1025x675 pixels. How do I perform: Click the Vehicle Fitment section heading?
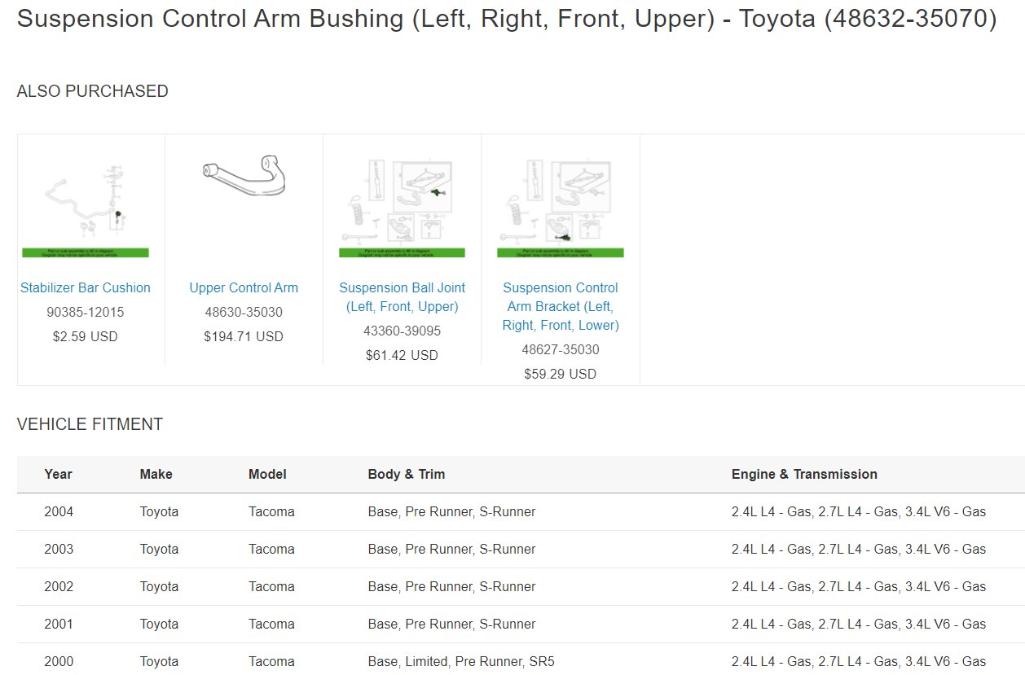90,424
